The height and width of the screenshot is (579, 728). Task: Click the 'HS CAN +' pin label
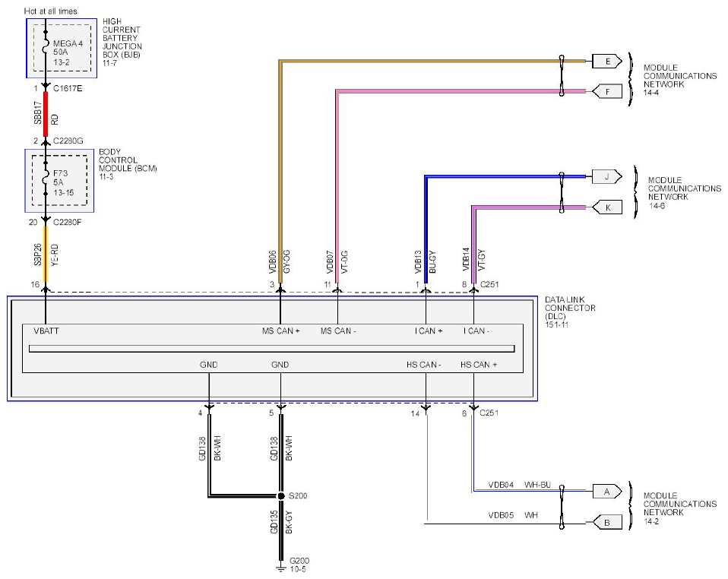coord(479,365)
